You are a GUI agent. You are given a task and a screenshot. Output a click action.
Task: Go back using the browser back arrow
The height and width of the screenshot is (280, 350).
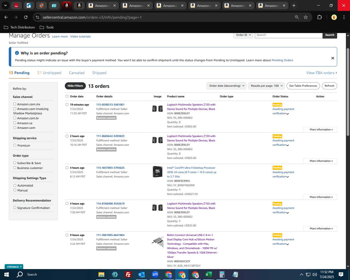click(x=6, y=17)
